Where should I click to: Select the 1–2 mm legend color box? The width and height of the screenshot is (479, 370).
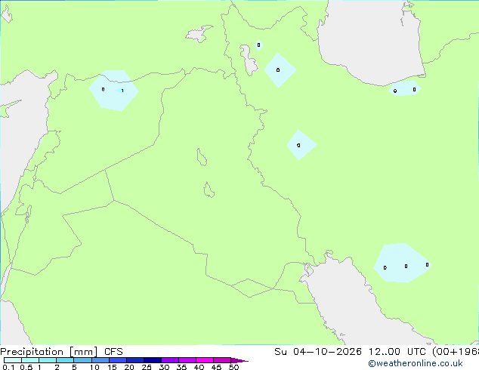pyautogui.click(x=48, y=360)
